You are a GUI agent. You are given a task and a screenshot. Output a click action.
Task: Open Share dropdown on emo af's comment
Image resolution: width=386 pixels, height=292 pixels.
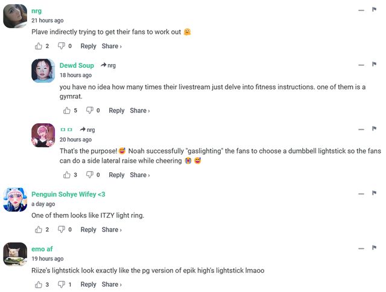112,284
